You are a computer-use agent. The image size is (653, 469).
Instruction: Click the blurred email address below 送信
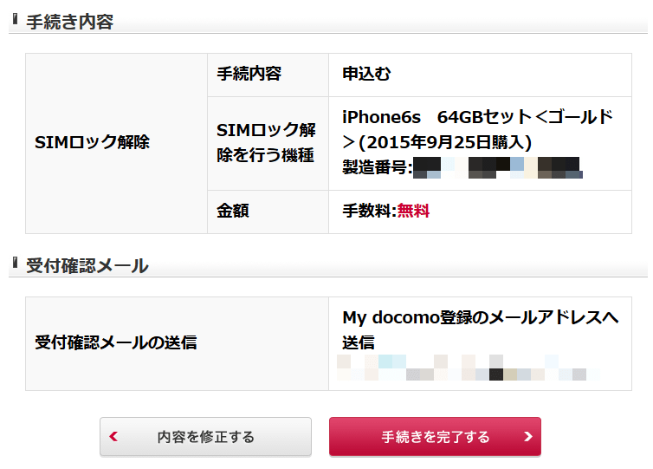point(468,368)
